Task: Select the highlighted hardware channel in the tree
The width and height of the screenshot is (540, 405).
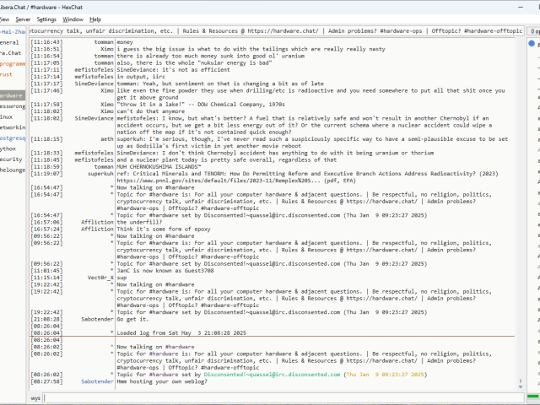Action: (x=12, y=95)
